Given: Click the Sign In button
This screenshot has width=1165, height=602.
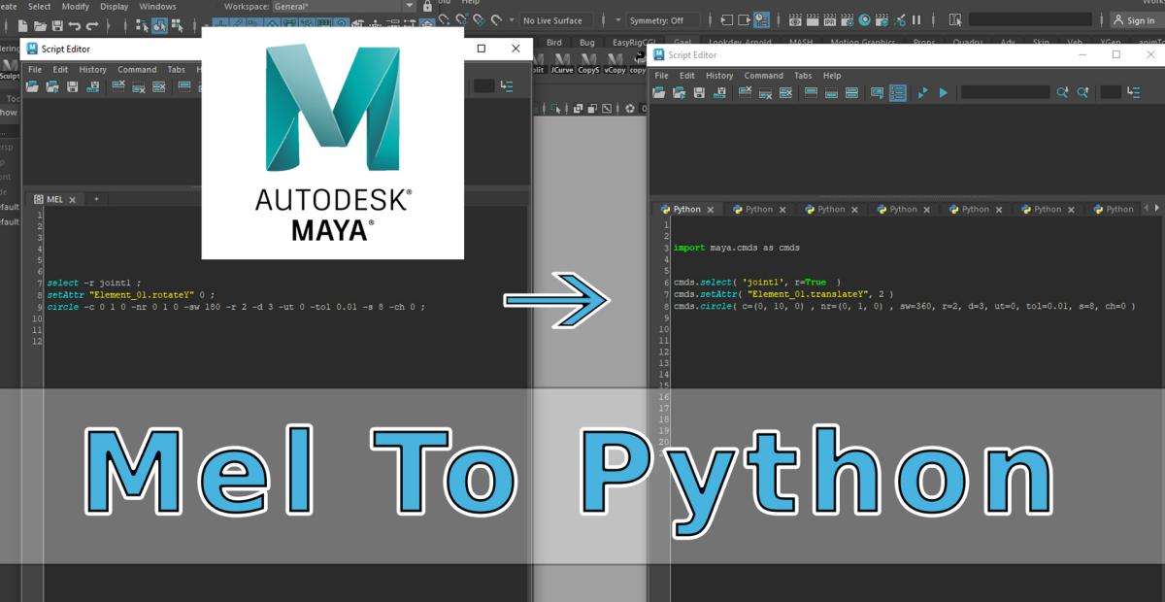Looking at the screenshot, I should (1133, 20).
